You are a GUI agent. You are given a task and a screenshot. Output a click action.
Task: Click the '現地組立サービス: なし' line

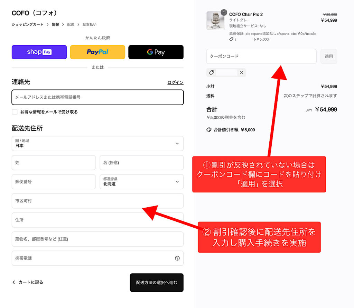[x=248, y=26]
